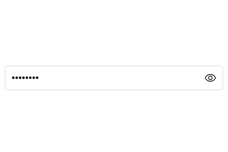The image size is (228, 152).
Task: Show the hidden password characters
Action: 210,78
